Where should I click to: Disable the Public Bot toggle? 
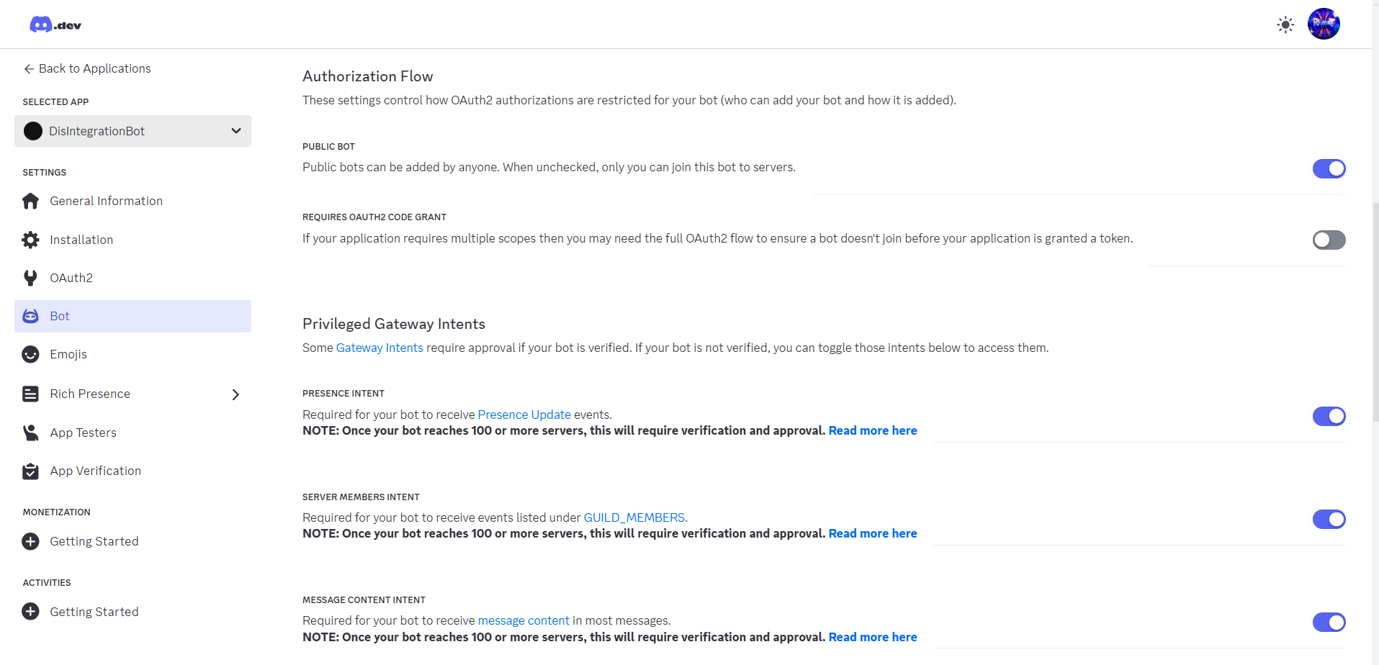pos(1329,168)
